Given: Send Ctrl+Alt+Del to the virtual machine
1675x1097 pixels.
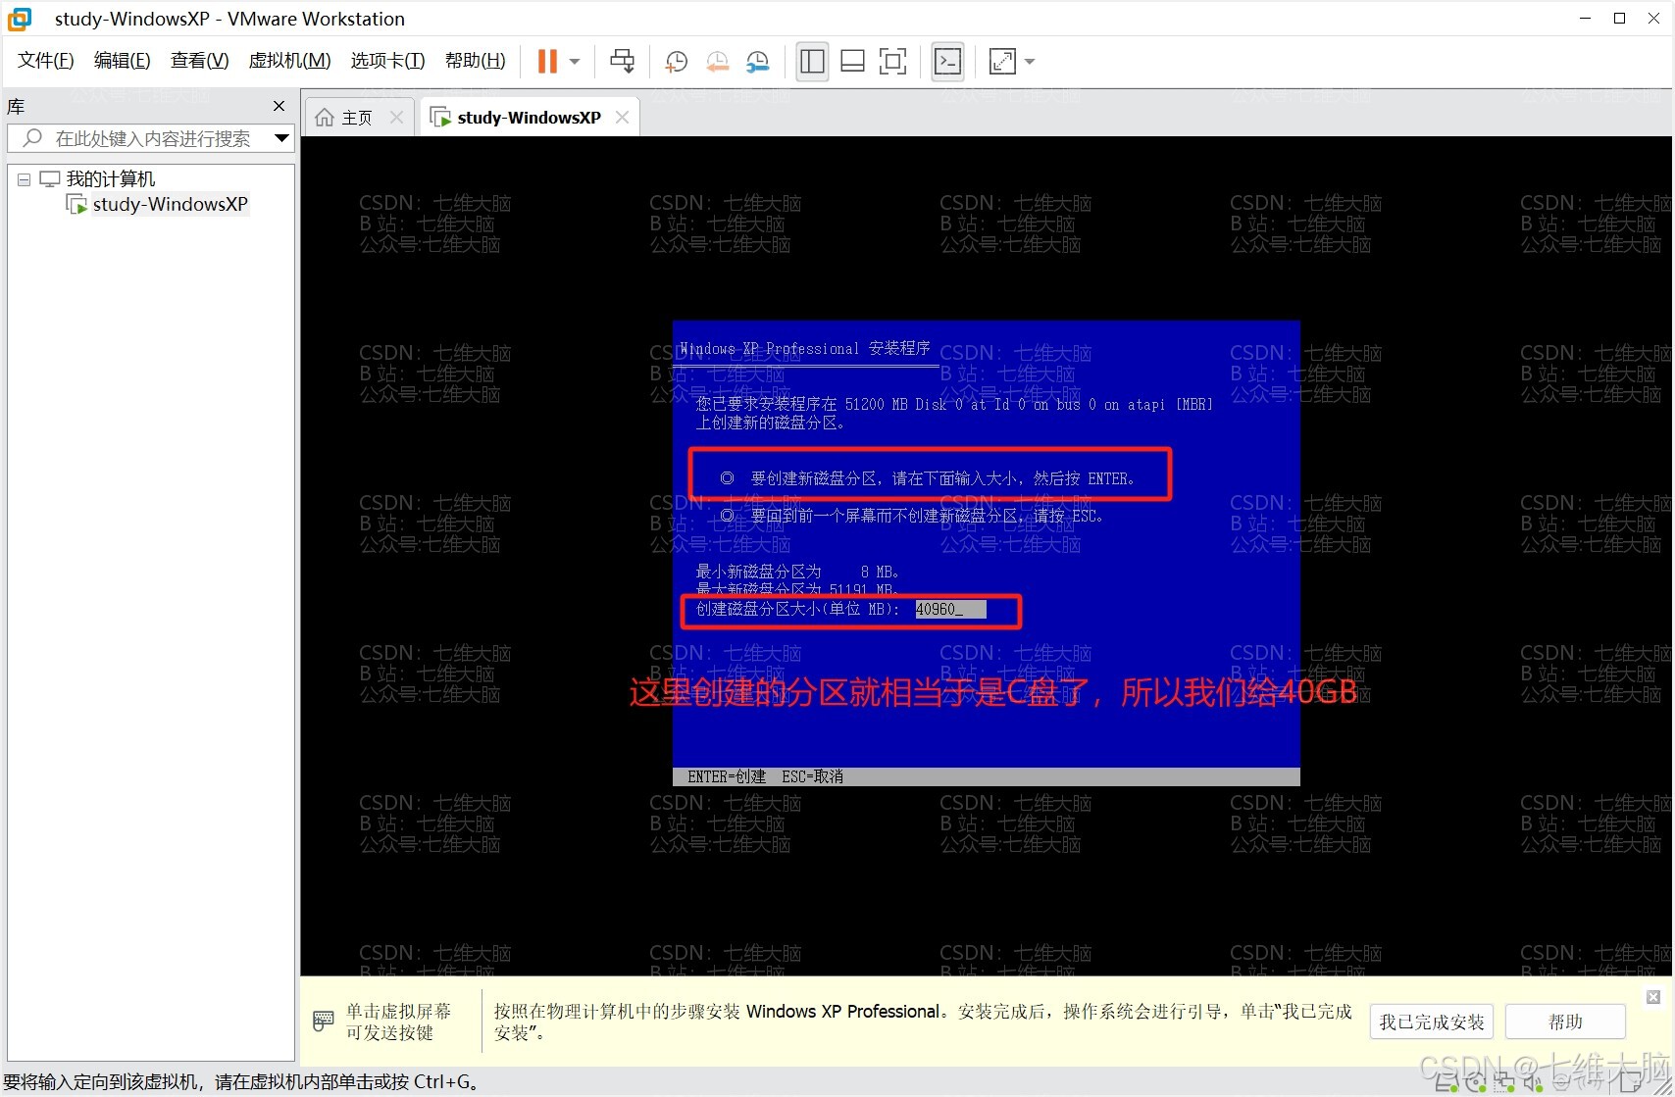Looking at the screenshot, I should pyautogui.click(x=622, y=61).
